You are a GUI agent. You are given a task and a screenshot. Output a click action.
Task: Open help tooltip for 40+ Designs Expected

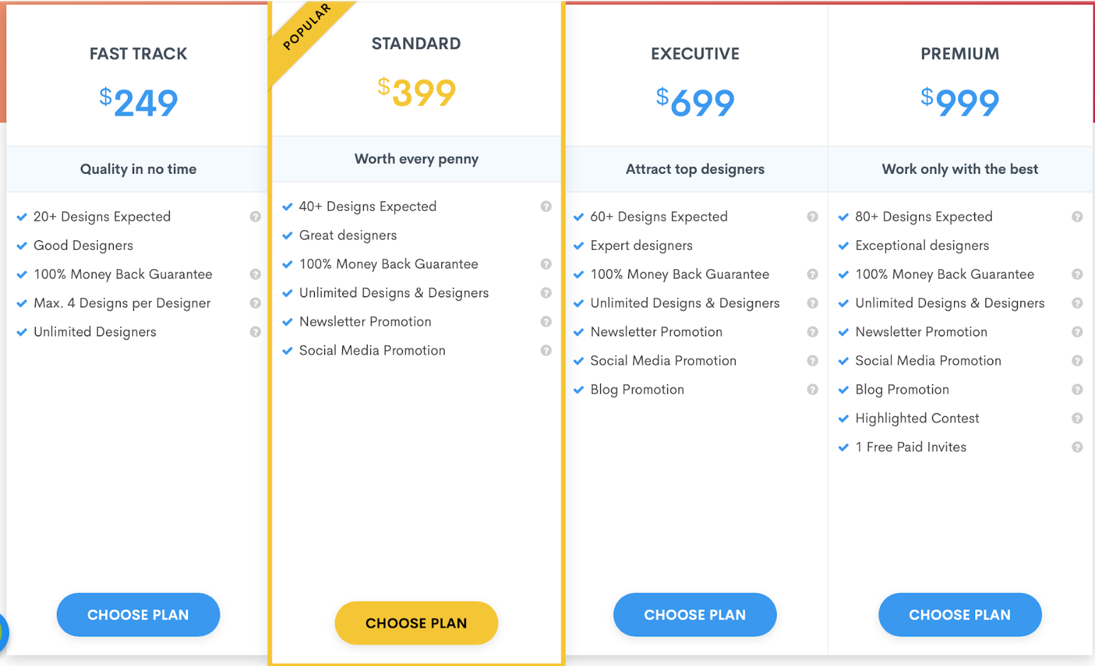coord(546,206)
